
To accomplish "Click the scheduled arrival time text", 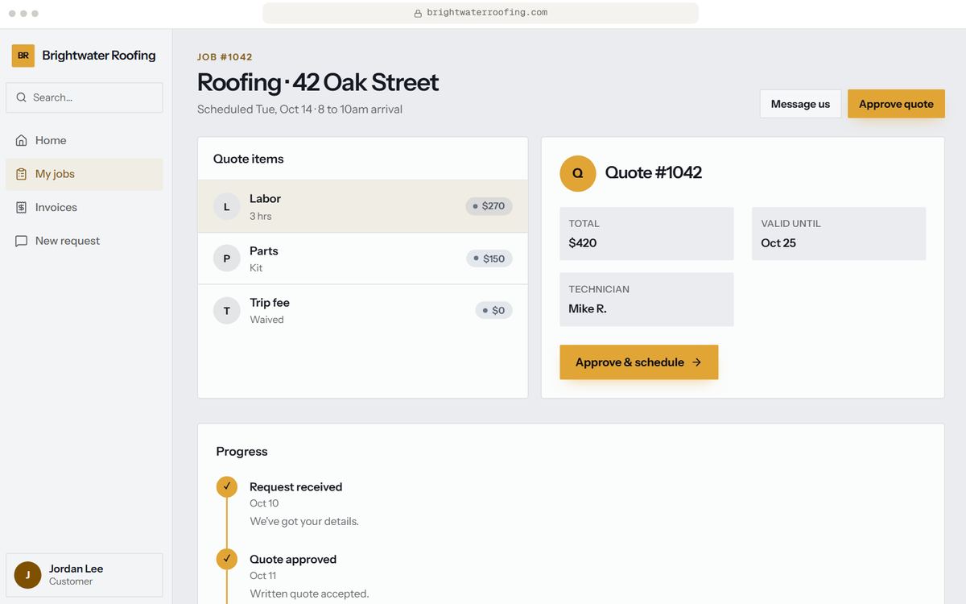I will click(x=299, y=110).
